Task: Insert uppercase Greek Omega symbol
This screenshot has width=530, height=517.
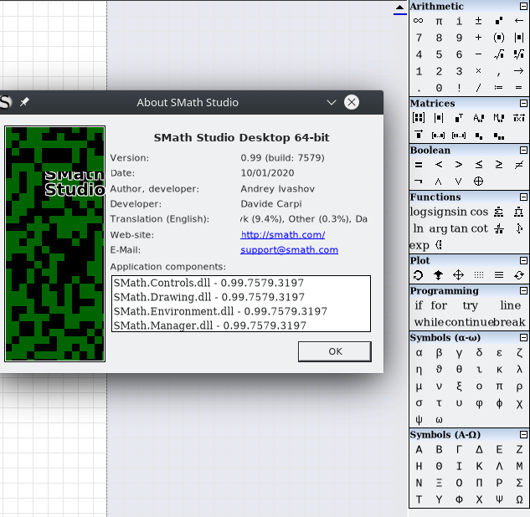Action: coord(519,499)
